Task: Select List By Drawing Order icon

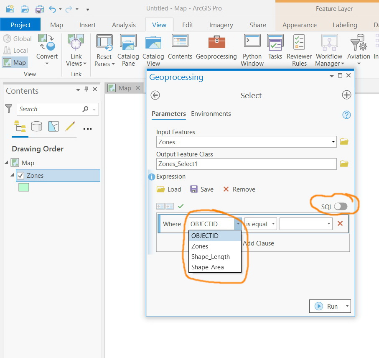Action: click(20, 126)
